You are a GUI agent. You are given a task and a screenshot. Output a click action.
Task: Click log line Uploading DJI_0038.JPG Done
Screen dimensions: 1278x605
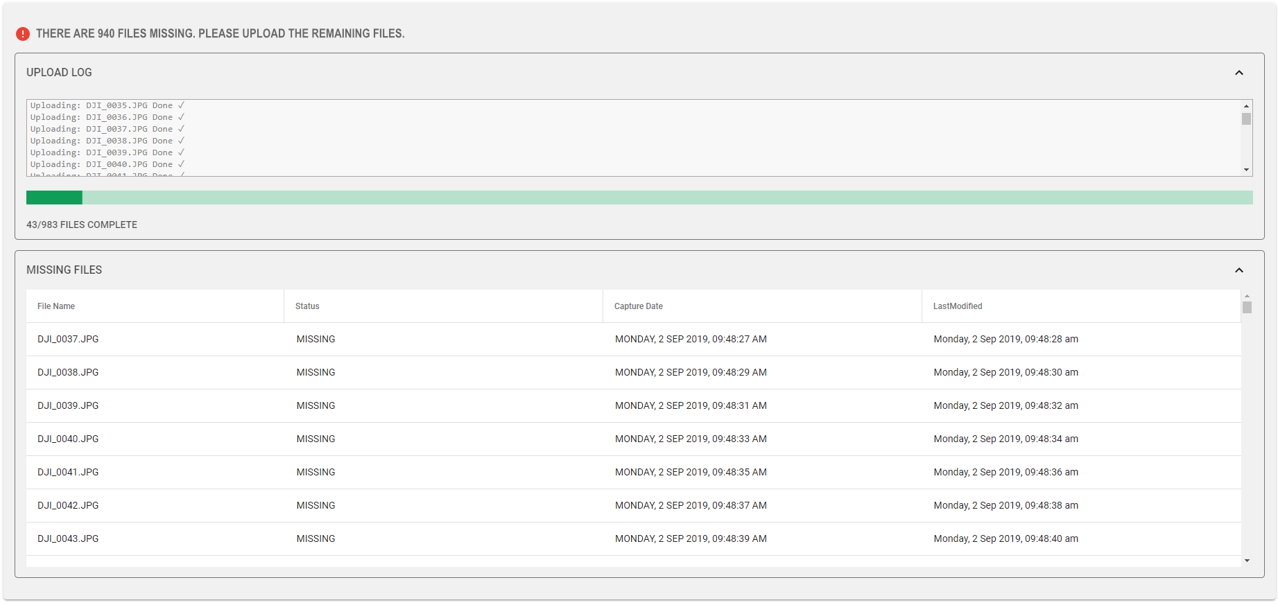pos(107,141)
